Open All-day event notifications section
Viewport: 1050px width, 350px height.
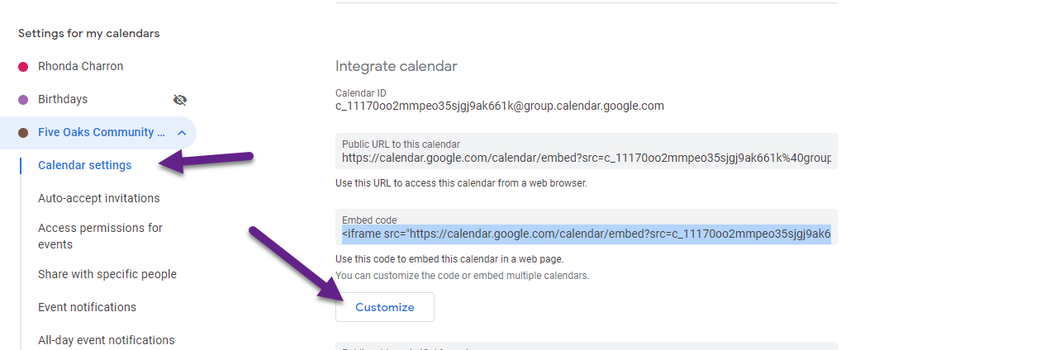pyautogui.click(x=107, y=340)
